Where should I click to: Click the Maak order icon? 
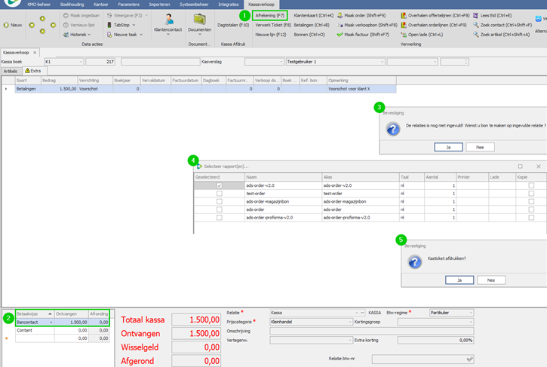point(340,16)
